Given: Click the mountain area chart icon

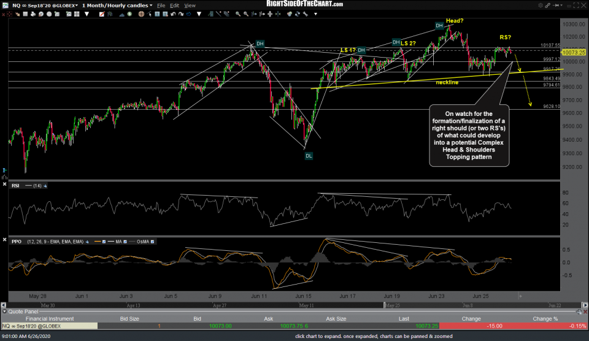Looking at the screenshot, I should [x=122, y=14].
